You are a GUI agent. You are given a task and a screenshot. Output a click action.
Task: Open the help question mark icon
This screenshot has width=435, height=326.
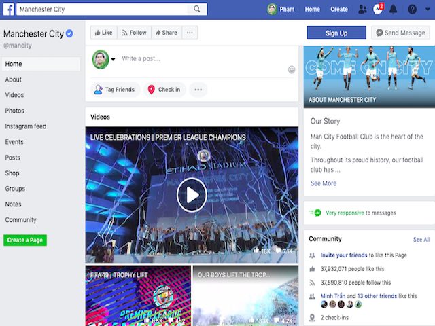click(x=413, y=10)
